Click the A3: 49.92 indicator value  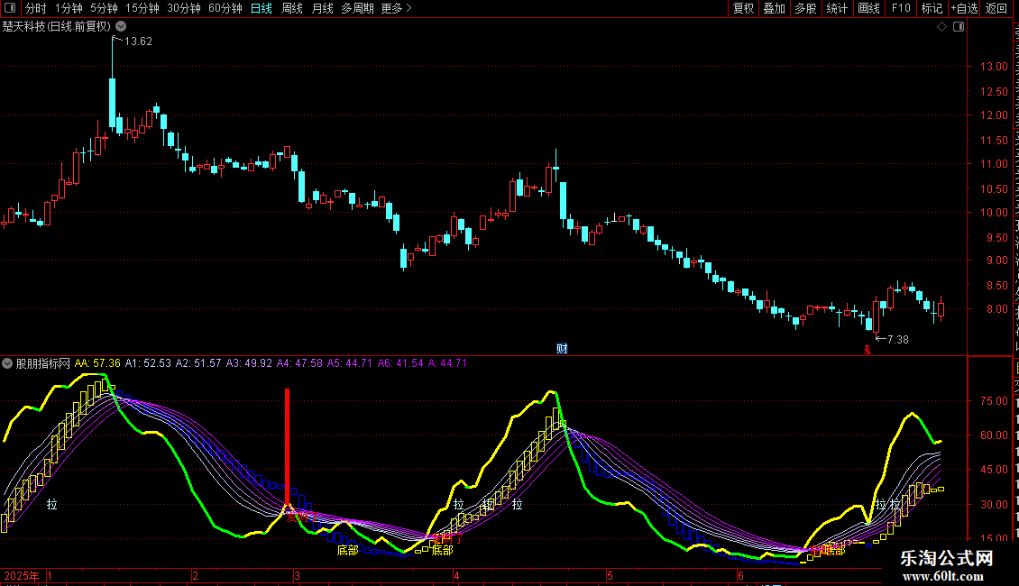click(249, 363)
